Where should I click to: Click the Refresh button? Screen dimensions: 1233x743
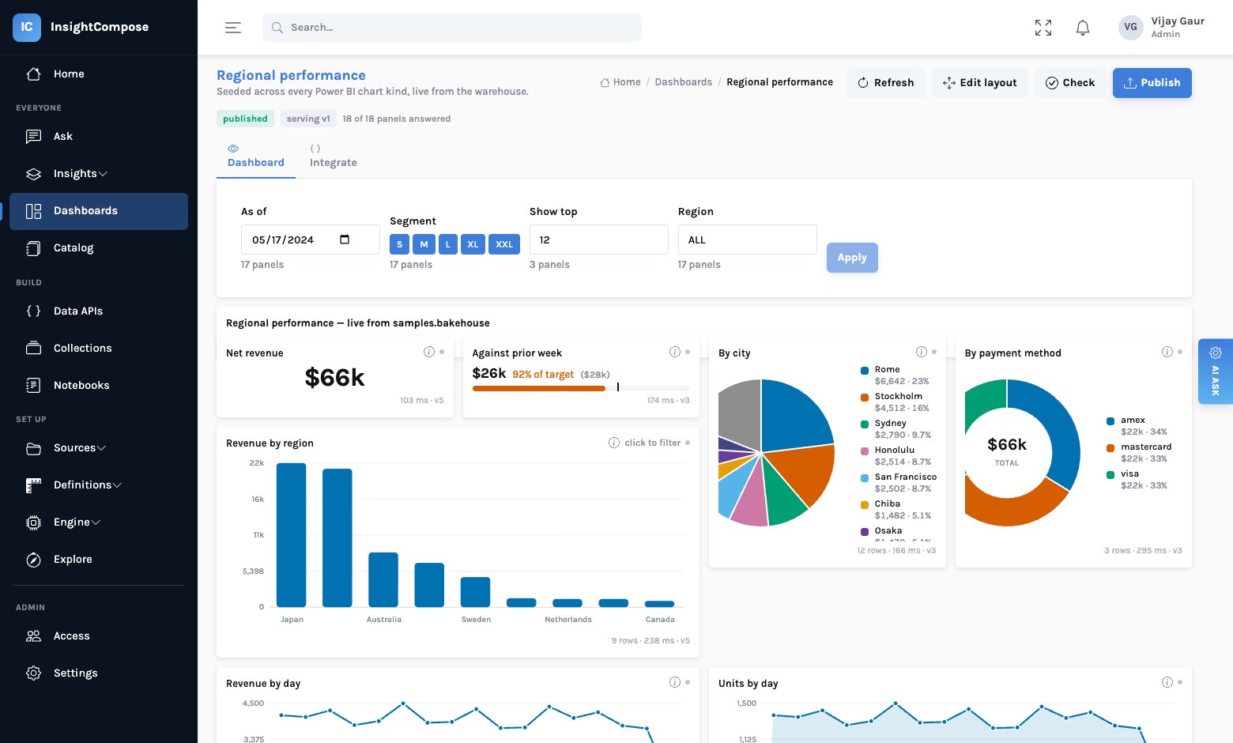pyautogui.click(x=886, y=83)
